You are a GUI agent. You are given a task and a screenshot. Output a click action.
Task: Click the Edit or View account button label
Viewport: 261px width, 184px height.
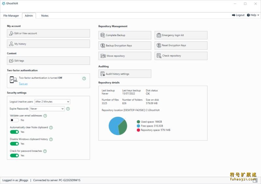click(26, 33)
